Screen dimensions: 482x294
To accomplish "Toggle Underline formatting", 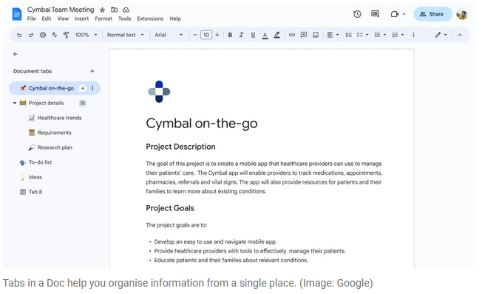I will point(253,35).
